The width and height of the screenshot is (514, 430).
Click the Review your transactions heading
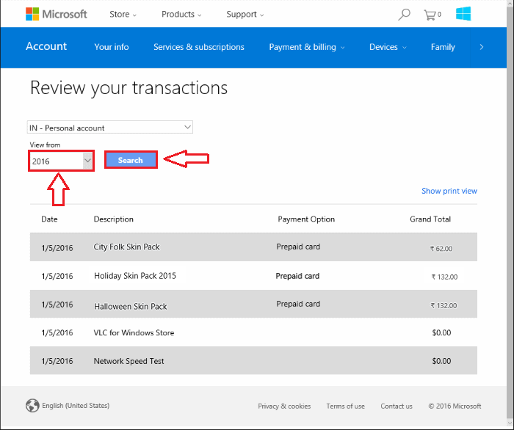(128, 88)
